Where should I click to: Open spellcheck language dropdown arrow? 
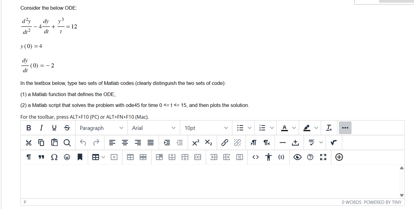[321, 143]
